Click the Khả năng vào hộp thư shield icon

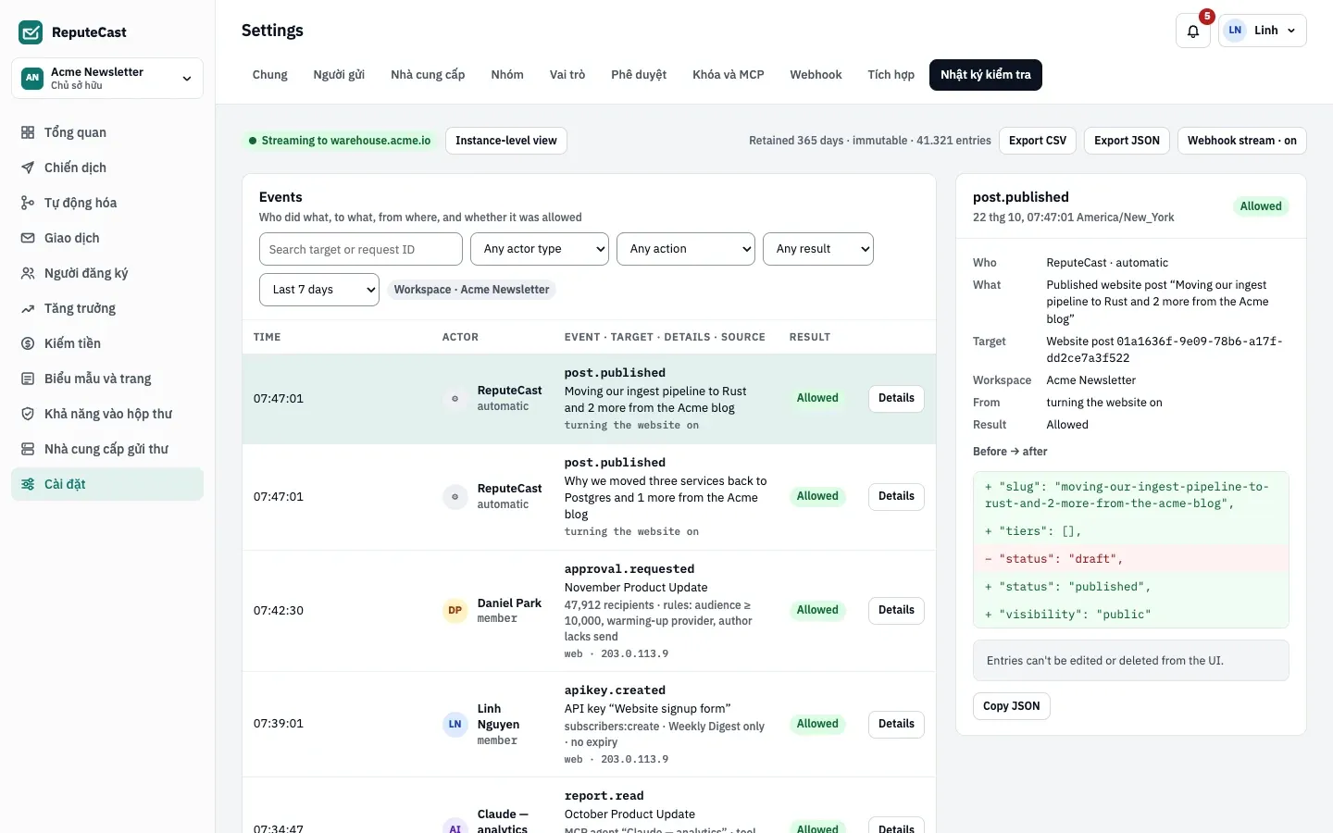pos(28,414)
